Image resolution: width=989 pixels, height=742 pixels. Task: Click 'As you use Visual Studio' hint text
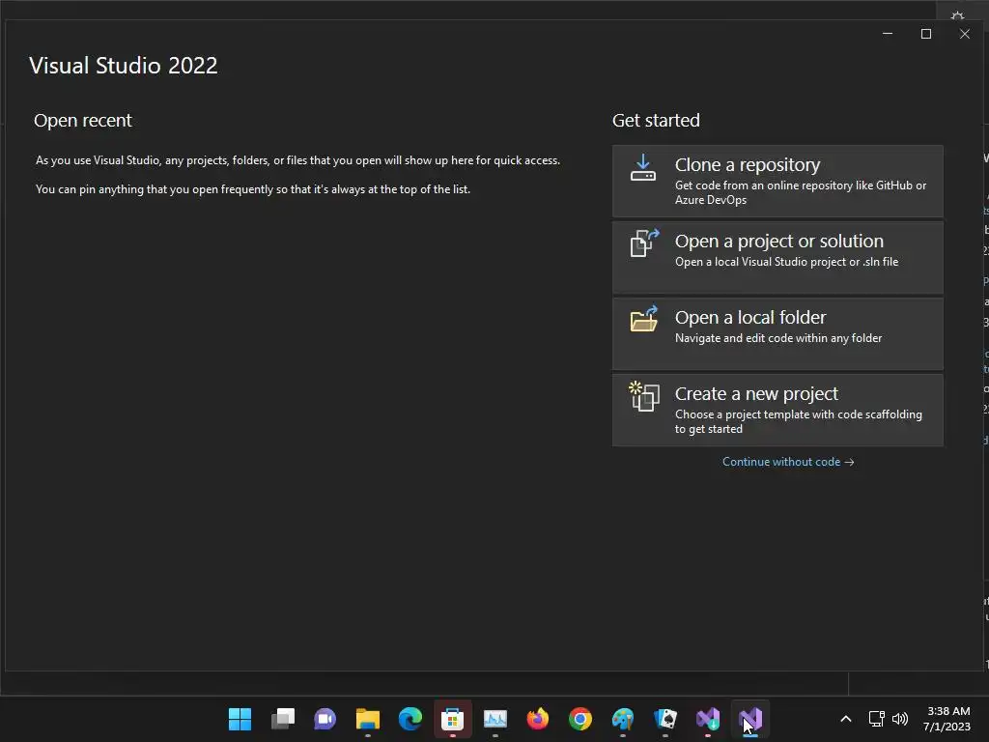pyautogui.click(x=297, y=160)
